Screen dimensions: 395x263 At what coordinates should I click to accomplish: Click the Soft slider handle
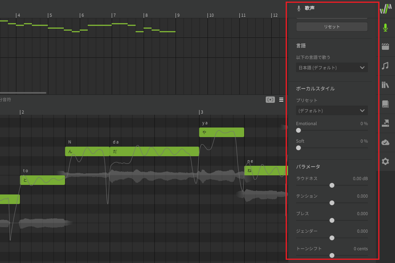(298, 148)
